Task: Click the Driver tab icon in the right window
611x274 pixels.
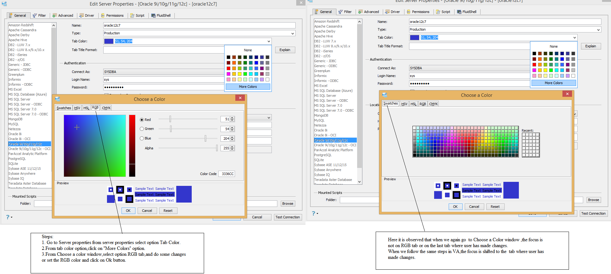Action: tap(387, 12)
